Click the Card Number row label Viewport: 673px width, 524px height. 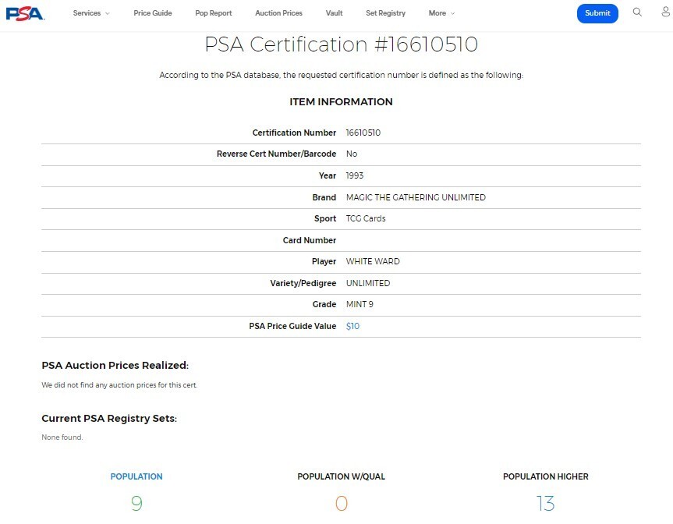(x=310, y=240)
